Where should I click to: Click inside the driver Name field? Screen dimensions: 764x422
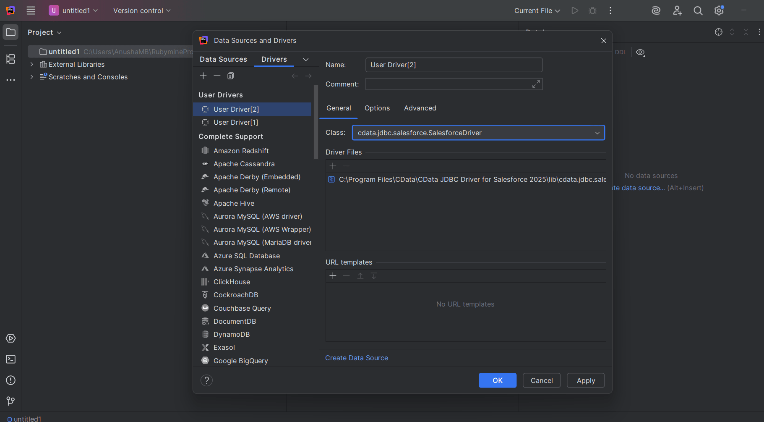454,65
